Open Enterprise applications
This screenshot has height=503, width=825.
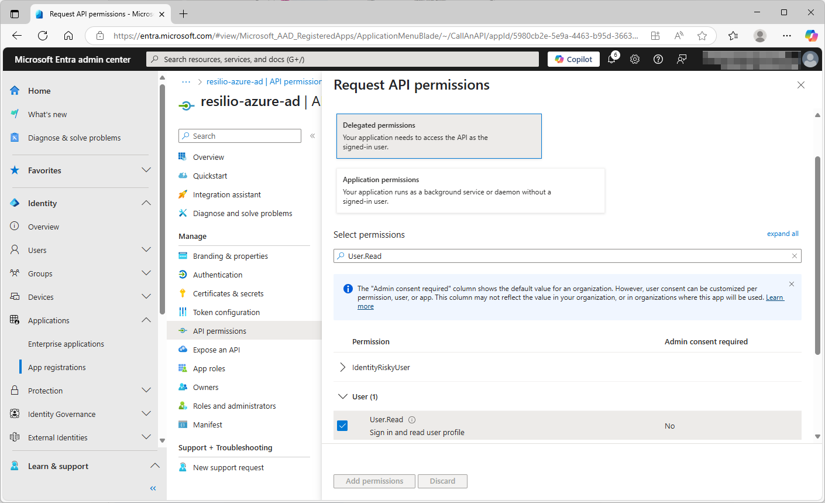click(66, 344)
